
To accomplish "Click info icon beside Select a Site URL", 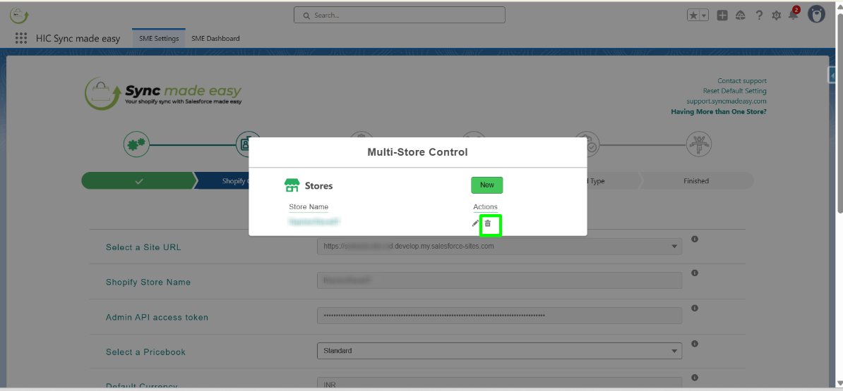I will (x=695, y=240).
